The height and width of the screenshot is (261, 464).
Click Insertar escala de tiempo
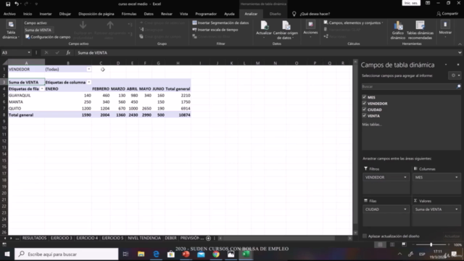point(215,30)
